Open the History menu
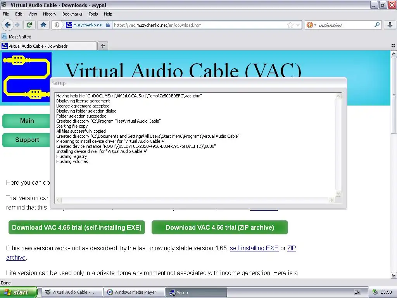The height and width of the screenshot is (298, 397). [x=49, y=14]
